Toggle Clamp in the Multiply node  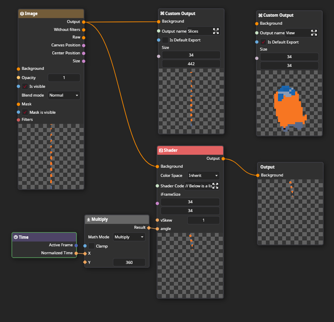[91, 246]
